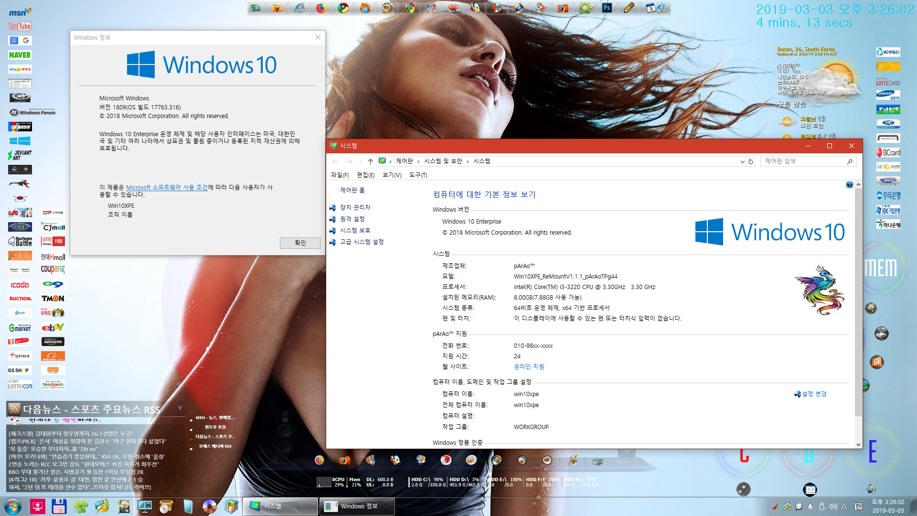The height and width of the screenshot is (516, 917).
Task: Launch Photoshop from the top dock
Action: pos(607,8)
